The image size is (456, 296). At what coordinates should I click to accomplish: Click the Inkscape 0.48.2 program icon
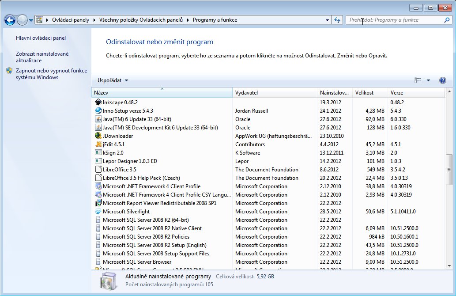point(98,102)
